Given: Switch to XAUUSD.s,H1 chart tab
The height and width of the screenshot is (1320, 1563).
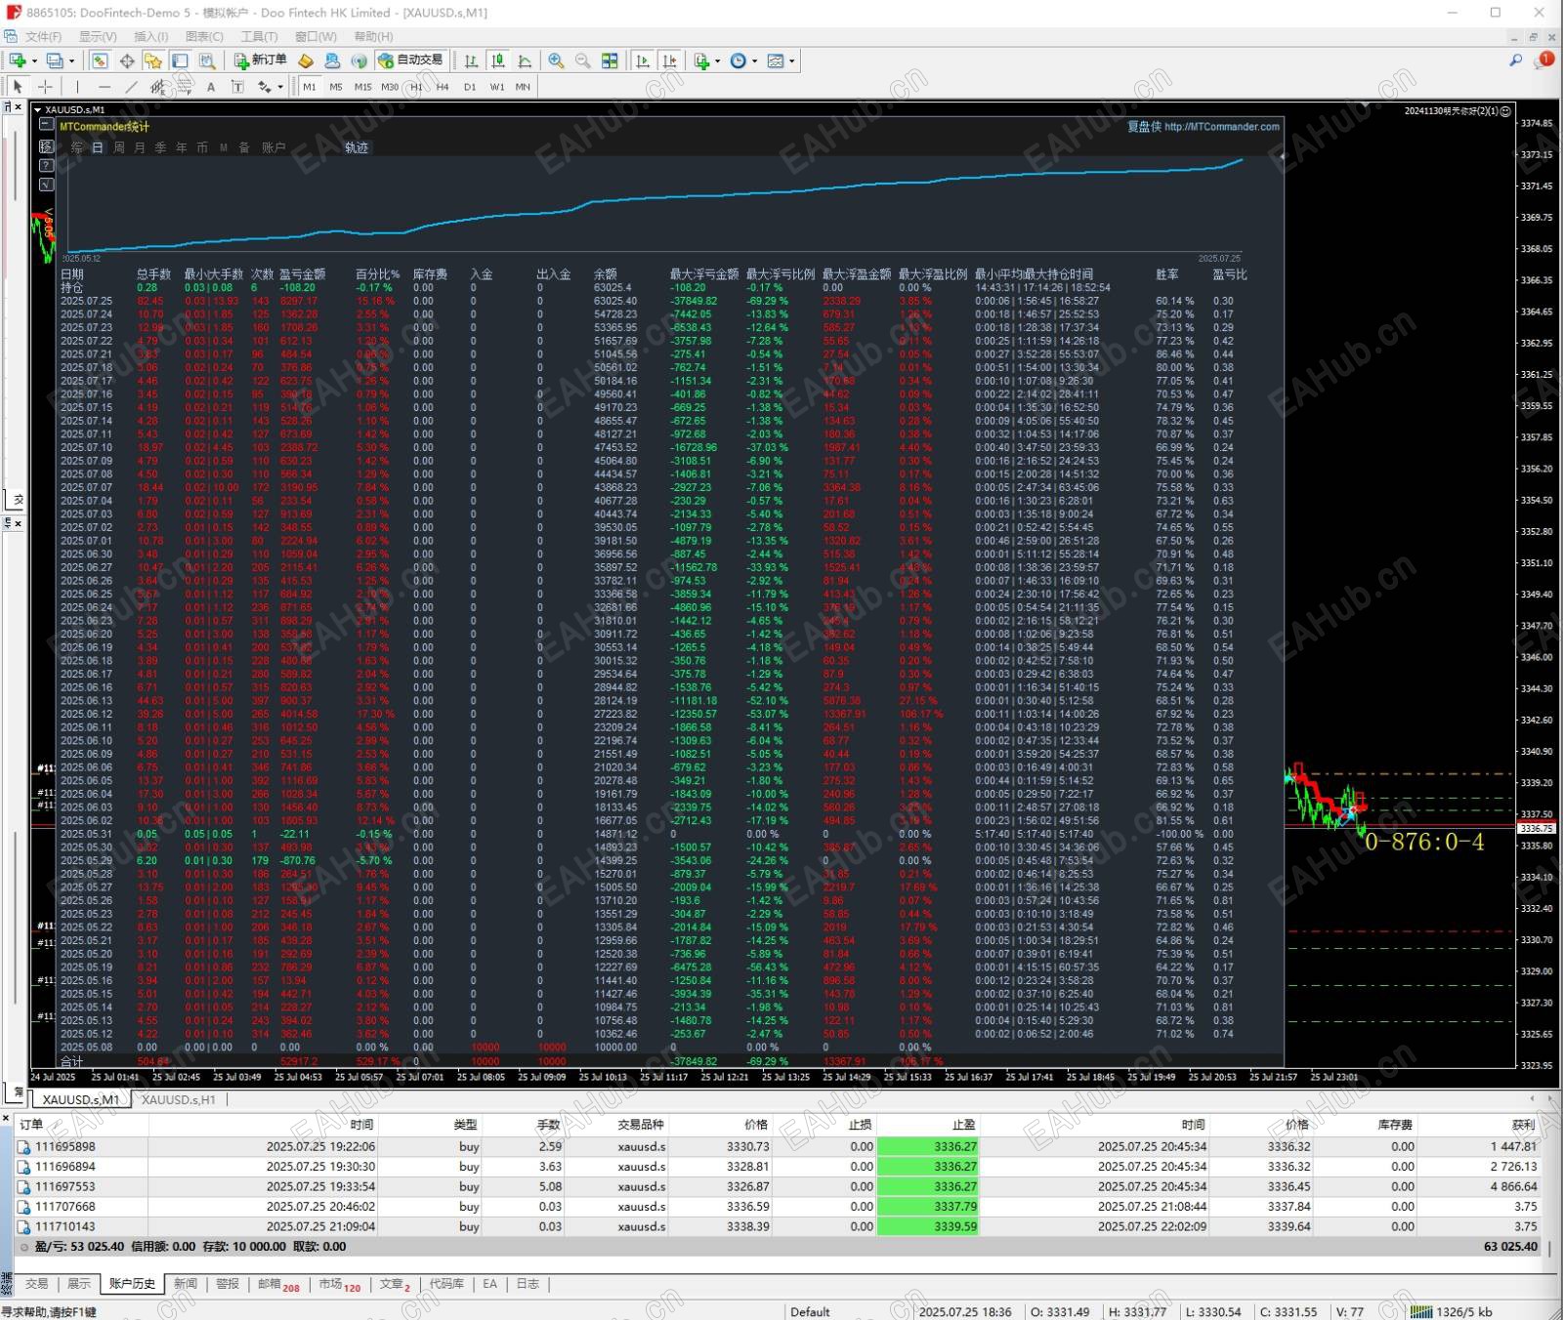Looking at the screenshot, I should click(179, 1099).
